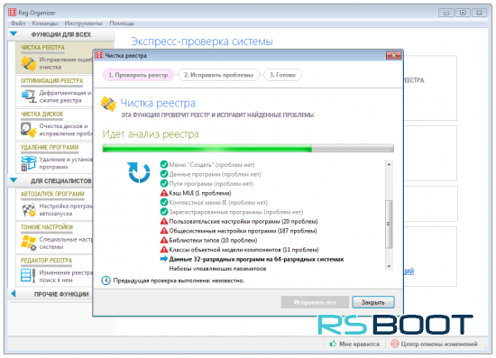This screenshot has width=496, height=358.
Task: Open the Инструменты menu
Action: pyautogui.click(x=84, y=23)
